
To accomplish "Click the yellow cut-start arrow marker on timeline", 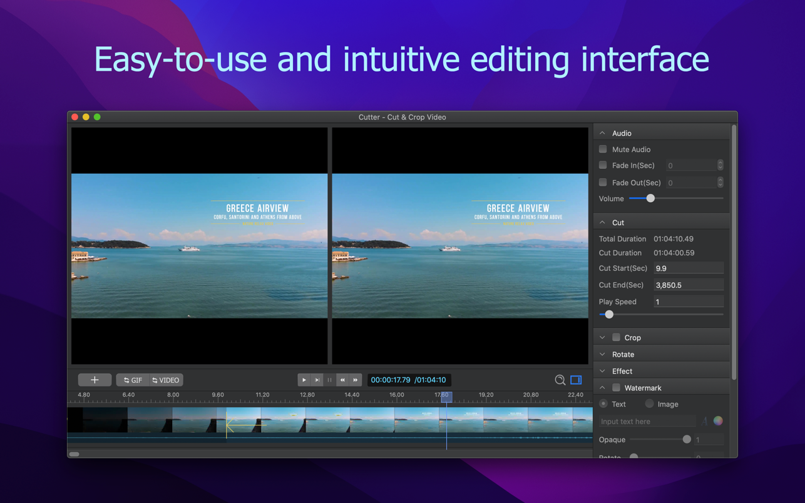I will [245, 426].
